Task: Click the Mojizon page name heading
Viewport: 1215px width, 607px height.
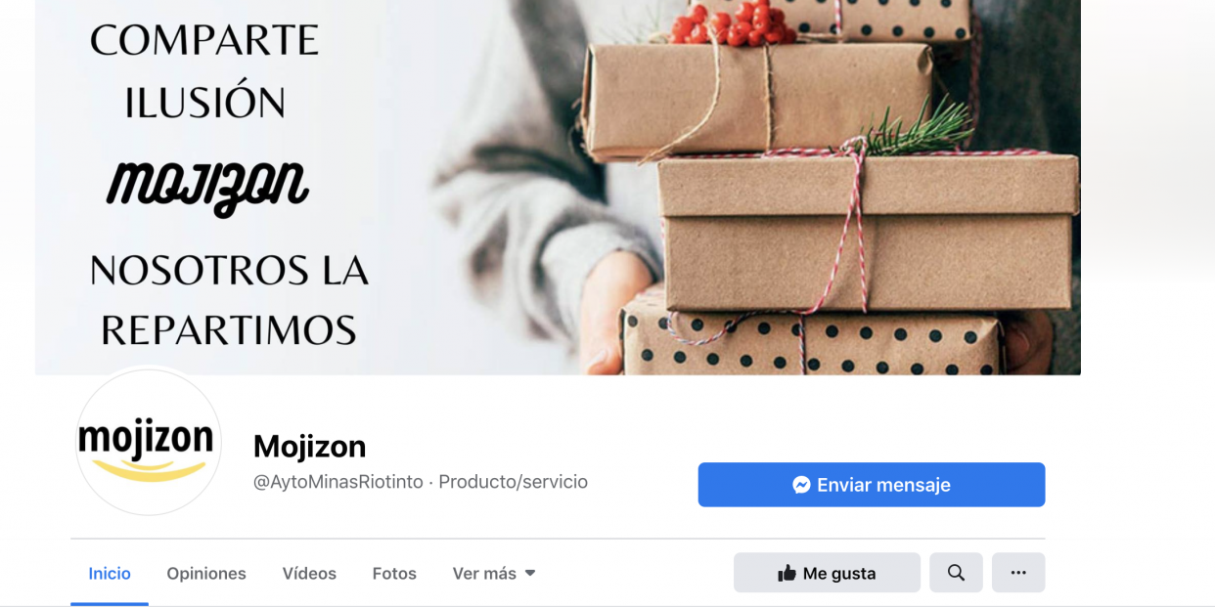Action: pos(309,447)
